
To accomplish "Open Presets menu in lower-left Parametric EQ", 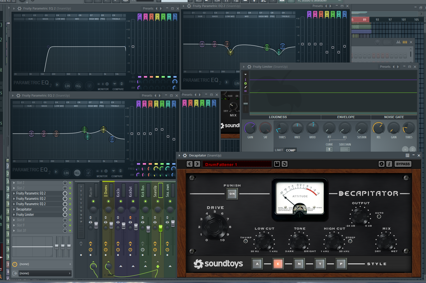I will (147, 95).
